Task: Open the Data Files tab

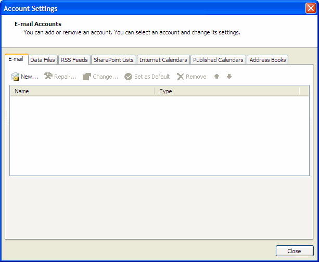Action: [43, 60]
